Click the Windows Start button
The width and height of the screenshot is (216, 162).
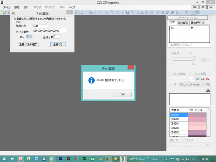[x=4, y=159]
